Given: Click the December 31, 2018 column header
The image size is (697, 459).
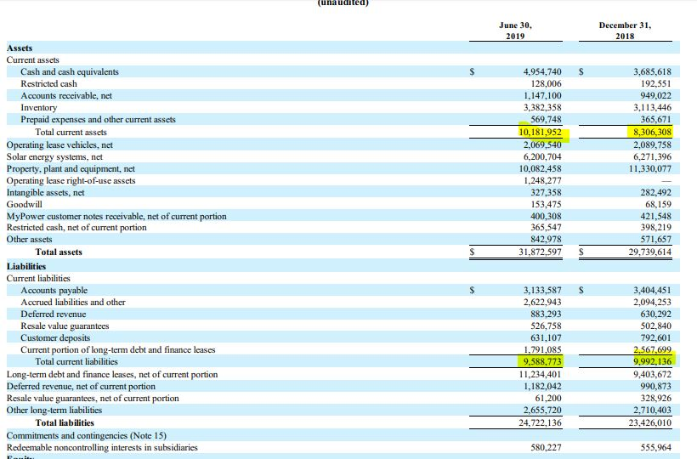Looking at the screenshot, I should [625, 31].
